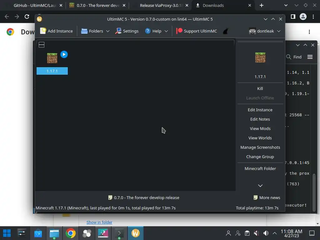
Task: Click Find in the terminal window
Action: (x=294, y=57)
